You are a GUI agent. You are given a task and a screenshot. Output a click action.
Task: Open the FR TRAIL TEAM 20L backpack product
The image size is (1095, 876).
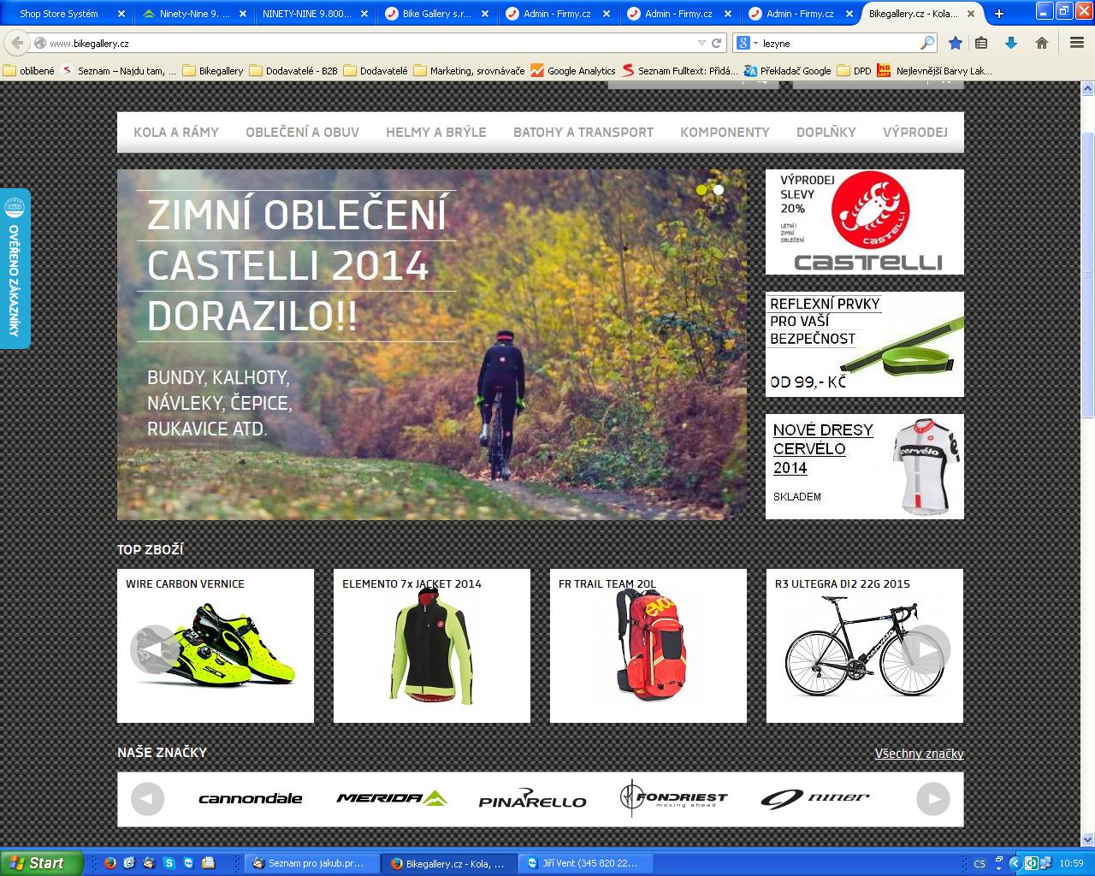click(x=648, y=646)
